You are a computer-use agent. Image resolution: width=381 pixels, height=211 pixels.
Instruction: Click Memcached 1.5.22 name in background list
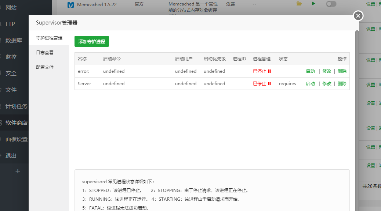click(x=97, y=5)
